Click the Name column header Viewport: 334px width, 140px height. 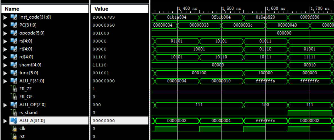pyautogui.click(x=45, y=9)
